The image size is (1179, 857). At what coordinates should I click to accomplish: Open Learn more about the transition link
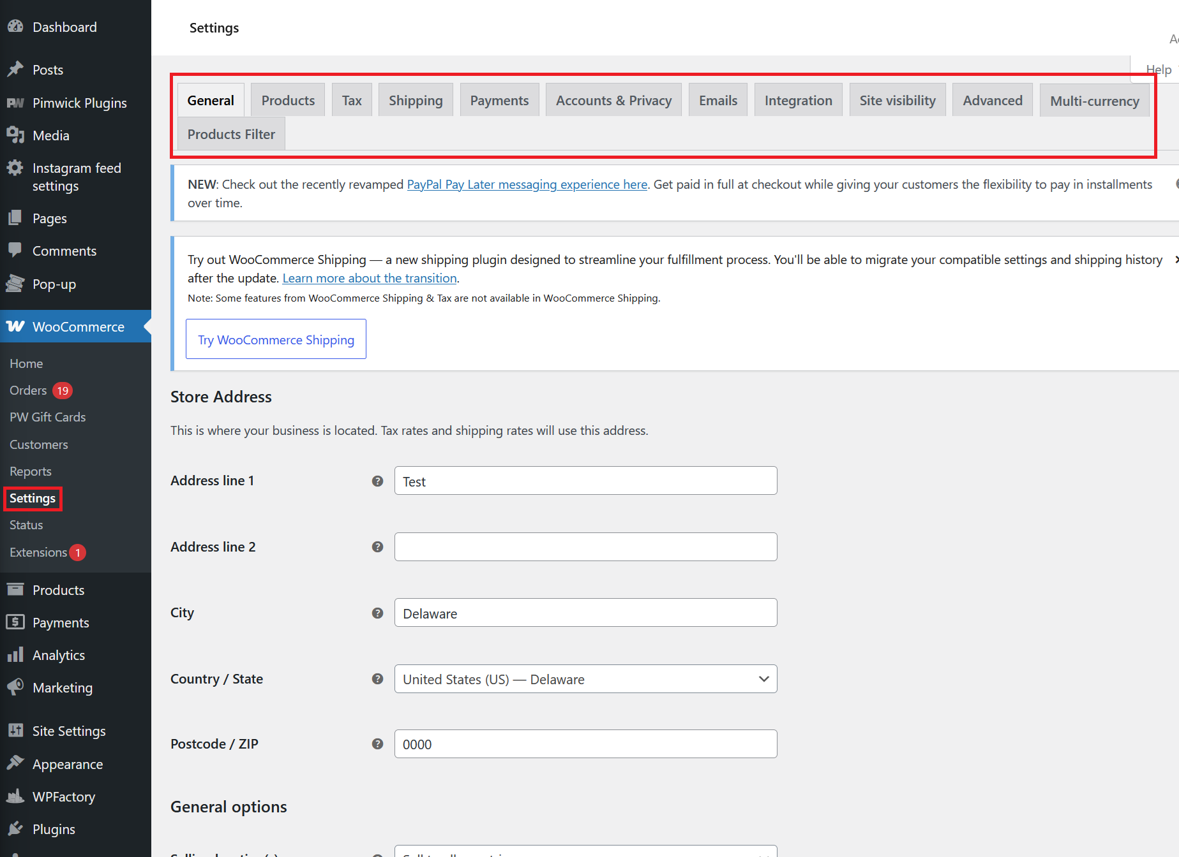(370, 278)
